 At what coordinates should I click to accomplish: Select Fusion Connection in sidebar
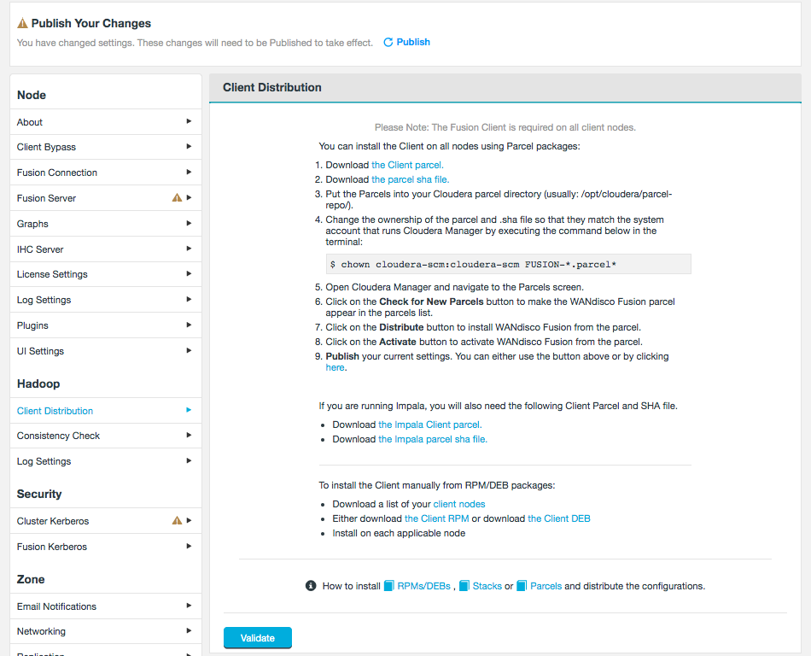click(x=106, y=173)
